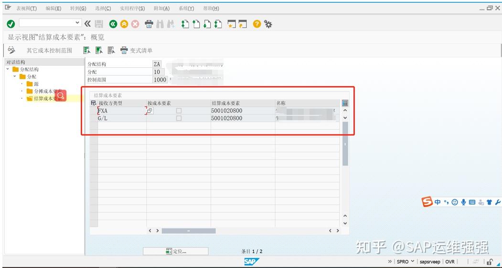This screenshot has width=502, height=268.
Task: Collapse command field with double-arrow icon
Action: [87, 24]
